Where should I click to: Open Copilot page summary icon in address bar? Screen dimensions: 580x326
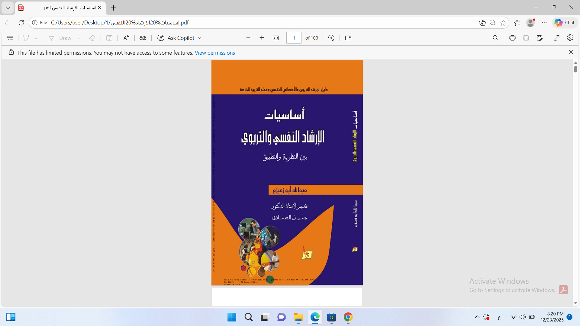click(x=482, y=23)
